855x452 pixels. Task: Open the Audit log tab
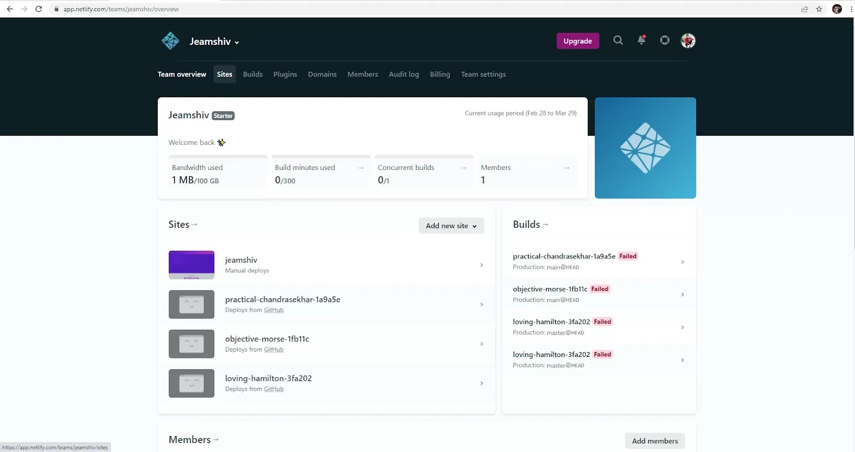pyautogui.click(x=404, y=74)
